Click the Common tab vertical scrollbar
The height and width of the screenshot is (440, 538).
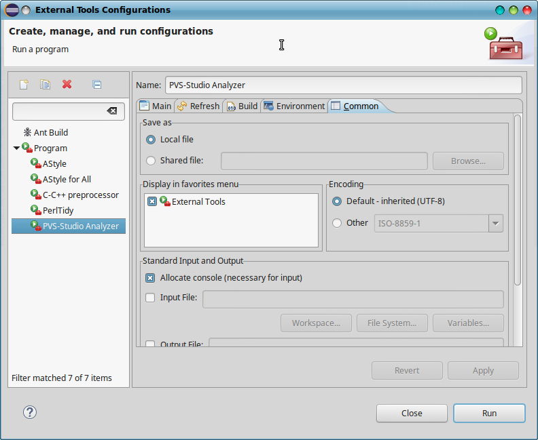coord(518,199)
